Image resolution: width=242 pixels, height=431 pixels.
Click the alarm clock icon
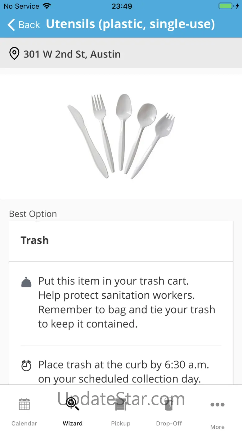[26, 365]
